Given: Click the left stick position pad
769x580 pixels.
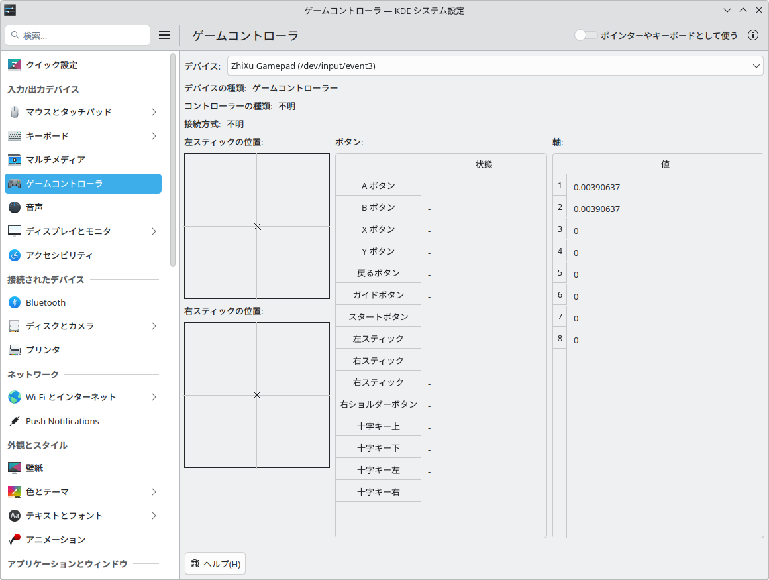Looking at the screenshot, I should click(257, 226).
